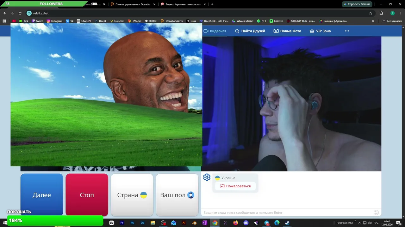Open the Chrome profile avatar

point(392,13)
